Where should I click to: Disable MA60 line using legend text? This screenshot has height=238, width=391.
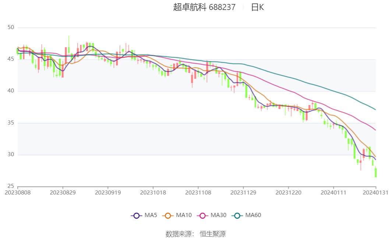pyautogui.click(x=253, y=216)
